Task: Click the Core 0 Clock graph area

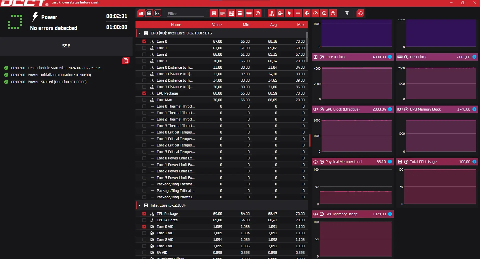Action: [357, 83]
